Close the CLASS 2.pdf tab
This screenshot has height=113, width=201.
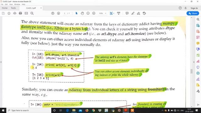41,8
